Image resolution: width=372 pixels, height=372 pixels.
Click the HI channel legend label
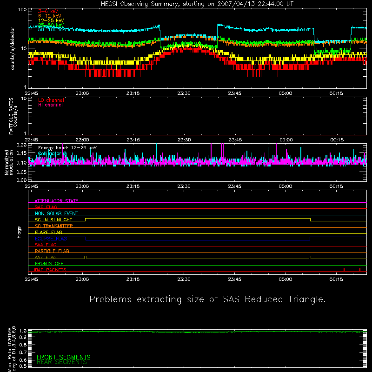coord(50,105)
